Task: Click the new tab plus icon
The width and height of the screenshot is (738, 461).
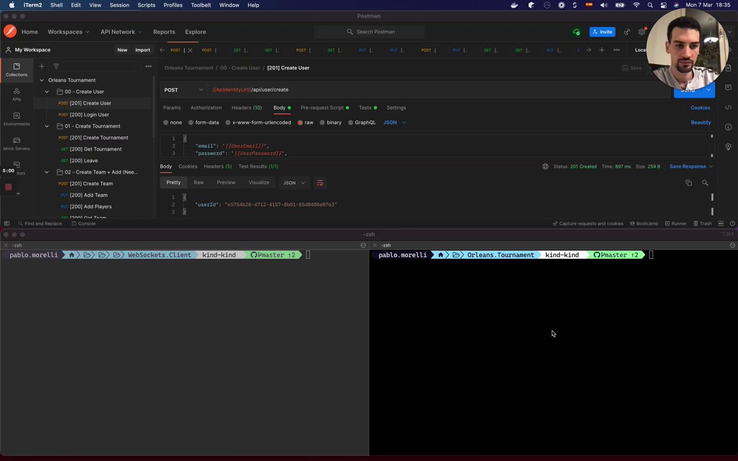Action: tap(602, 50)
